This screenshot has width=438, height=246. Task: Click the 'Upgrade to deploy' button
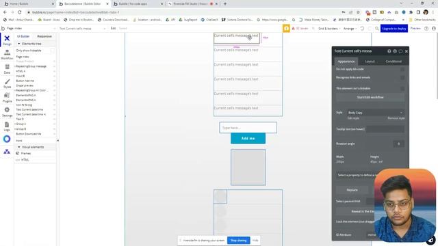click(x=394, y=29)
